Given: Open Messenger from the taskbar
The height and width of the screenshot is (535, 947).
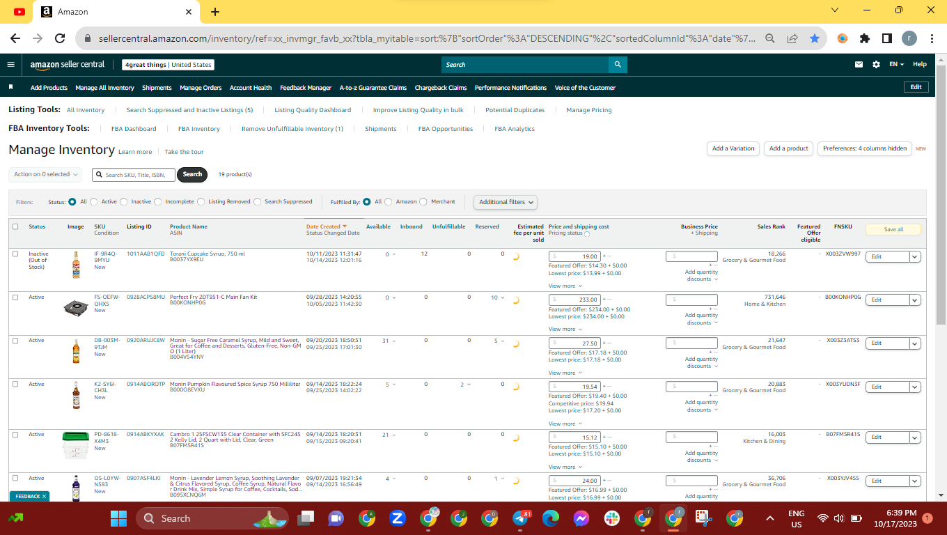Looking at the screenshot, I should coord(581,518).
